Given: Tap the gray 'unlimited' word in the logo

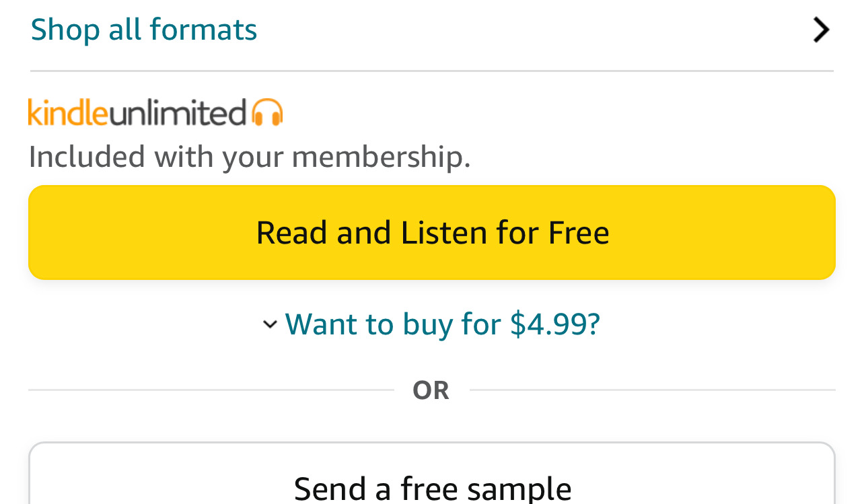Looking at the screenshot, I should 178,112.
